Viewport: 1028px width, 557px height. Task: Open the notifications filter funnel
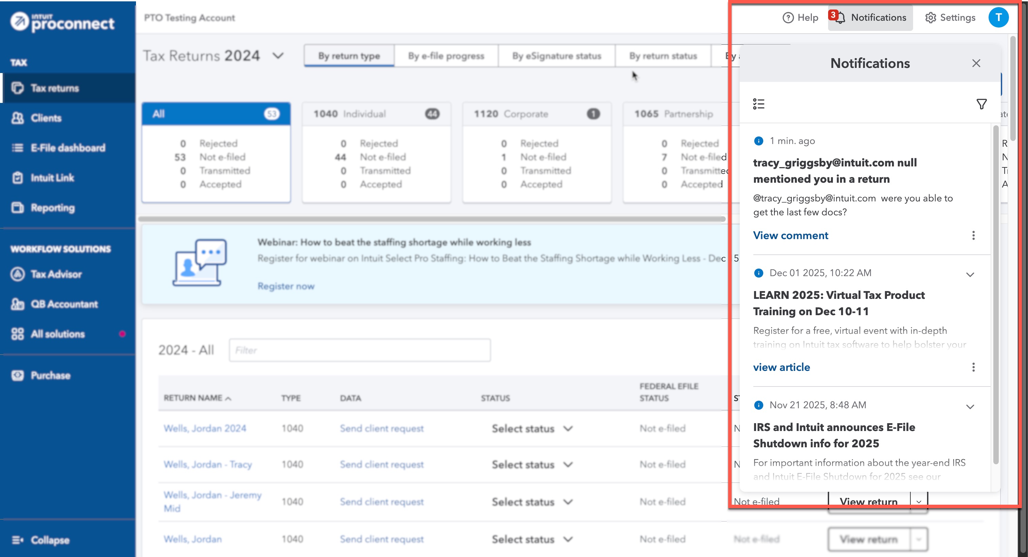(982, 104)
